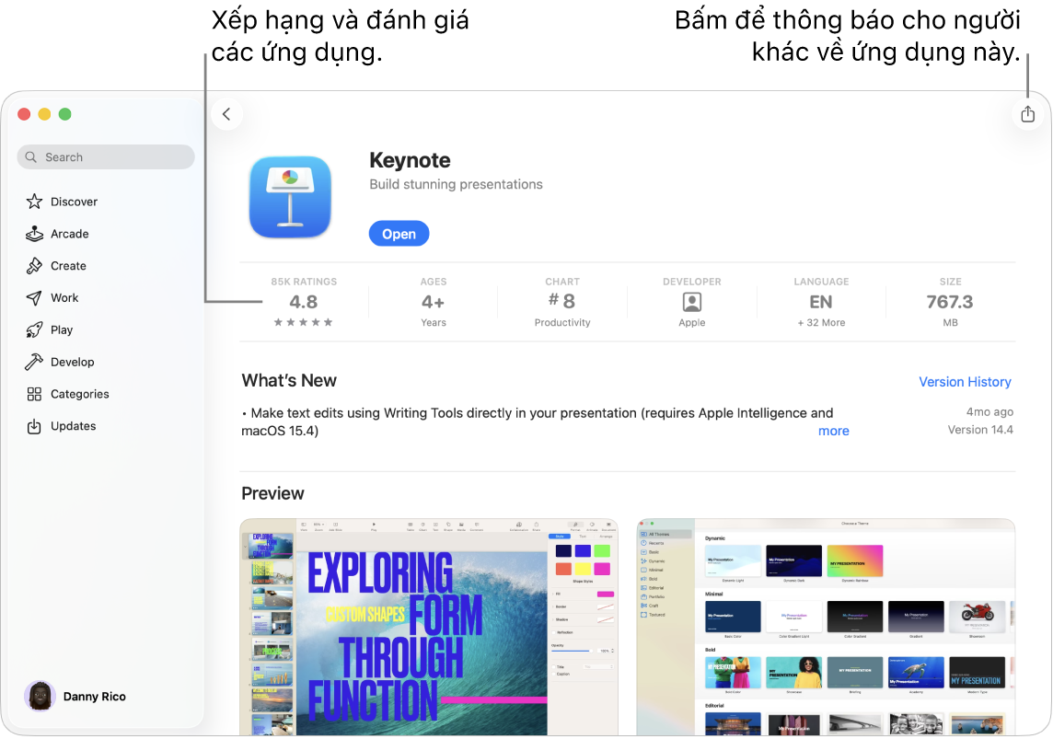Click the Work paper plane icon
This screenshot has width=1053, height=739.
pyautogui.click(x=34, y=298)
